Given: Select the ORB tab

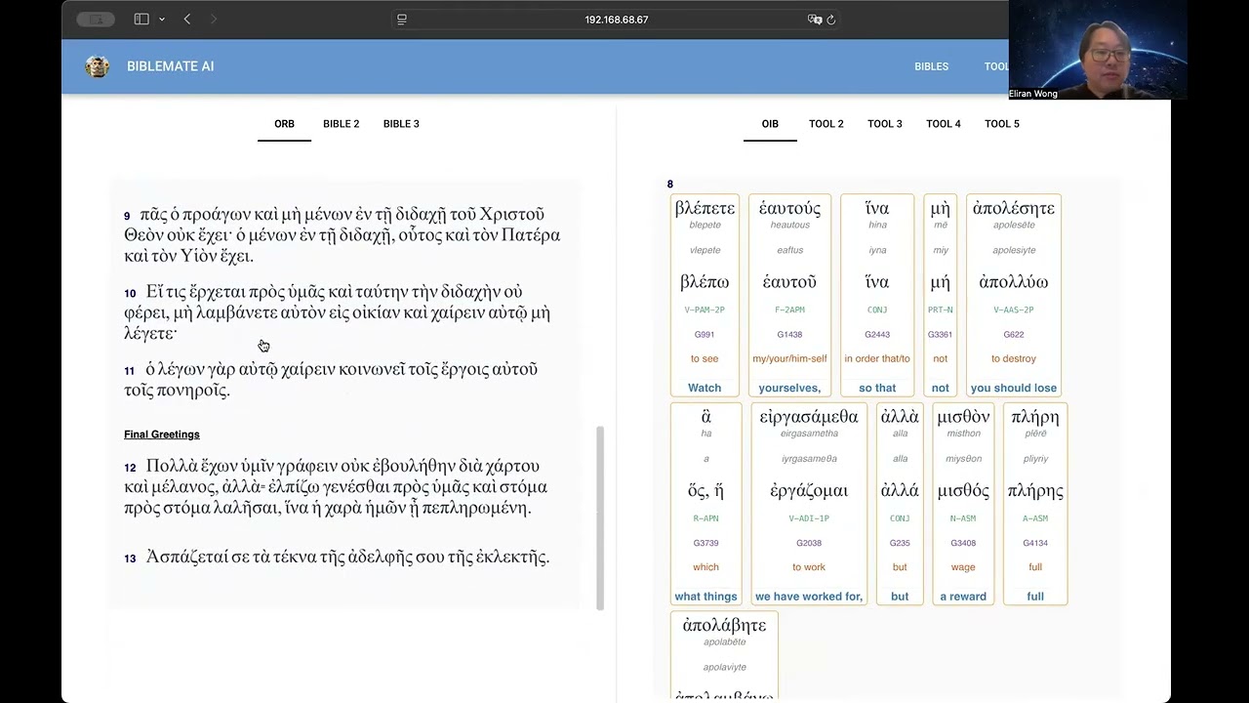Looking at the screenshot, I should [x=284, y=124].
